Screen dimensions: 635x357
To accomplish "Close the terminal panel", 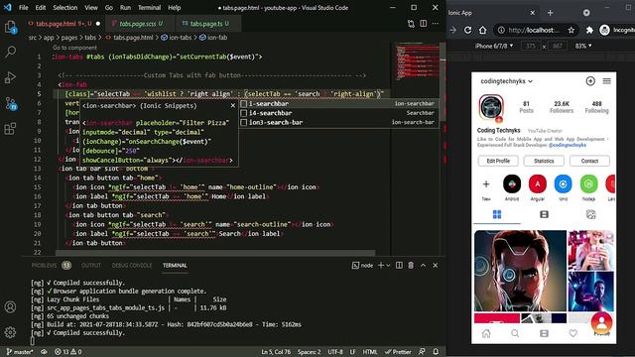I will (x=436, y=265).
